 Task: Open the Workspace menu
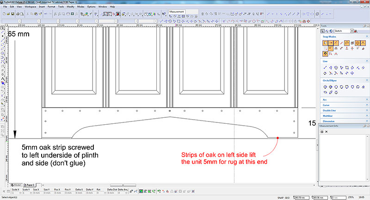tap(31, 7)
